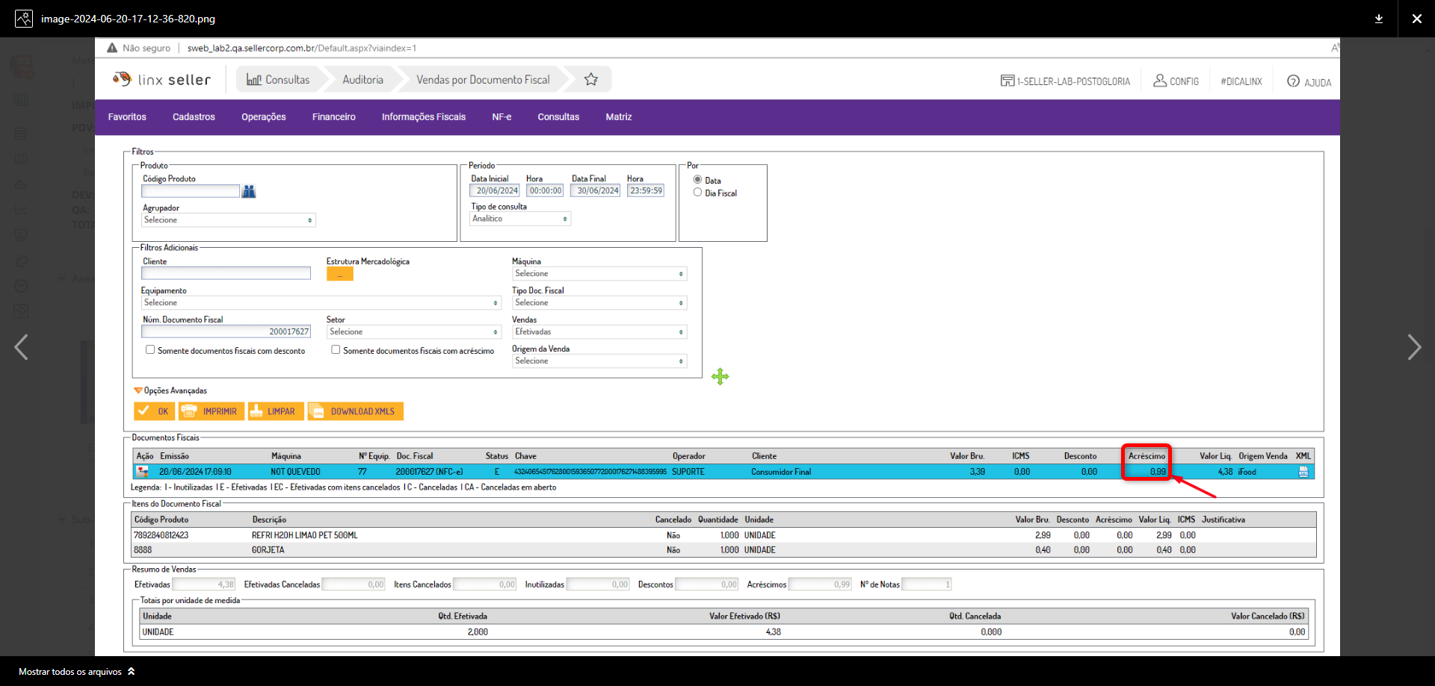Viewport: 1435px width, 686px height.
Task: Select the Data radio button
Action: (x=697, y=180)
